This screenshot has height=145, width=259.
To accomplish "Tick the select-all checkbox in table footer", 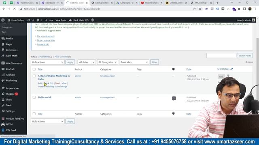I will (34, 114).
